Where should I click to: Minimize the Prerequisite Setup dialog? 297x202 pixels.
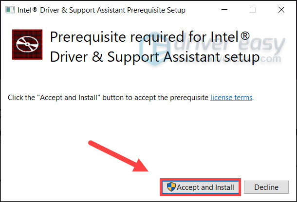(x=224, y=10)
